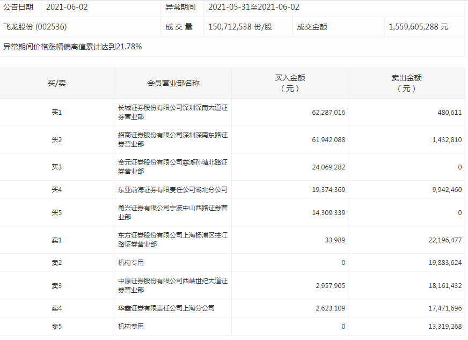The image size is (468, 340).
Task: Click the 卖出金额 column header
Action: point(406,83)
